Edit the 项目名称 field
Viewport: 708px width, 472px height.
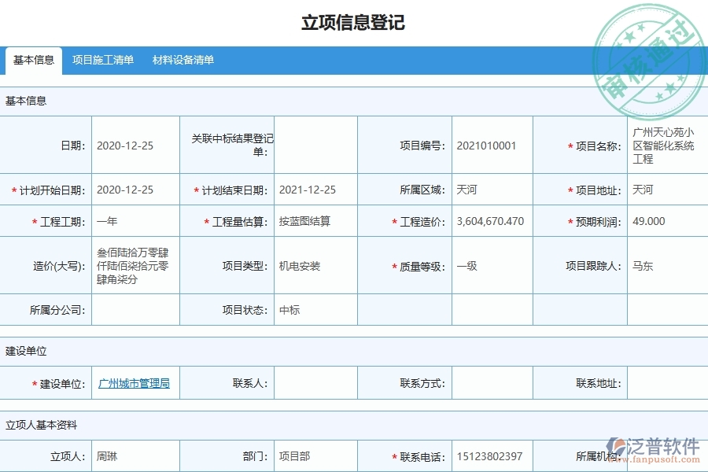666,145
